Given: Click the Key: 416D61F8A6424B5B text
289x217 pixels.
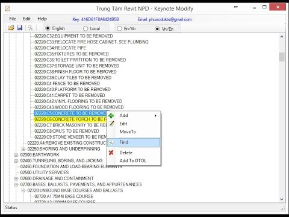Looking at the screenshot, I should [96, 19].
